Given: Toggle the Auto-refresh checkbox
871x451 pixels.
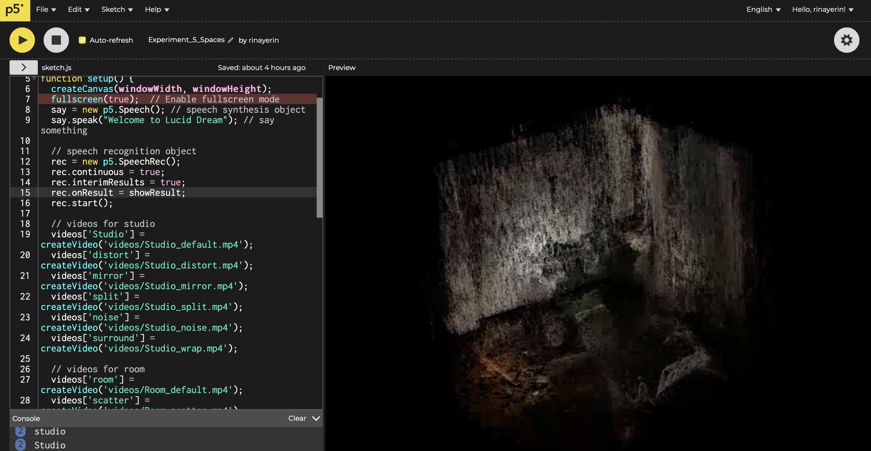Looking at the screenshot, I should pos(82,40).
